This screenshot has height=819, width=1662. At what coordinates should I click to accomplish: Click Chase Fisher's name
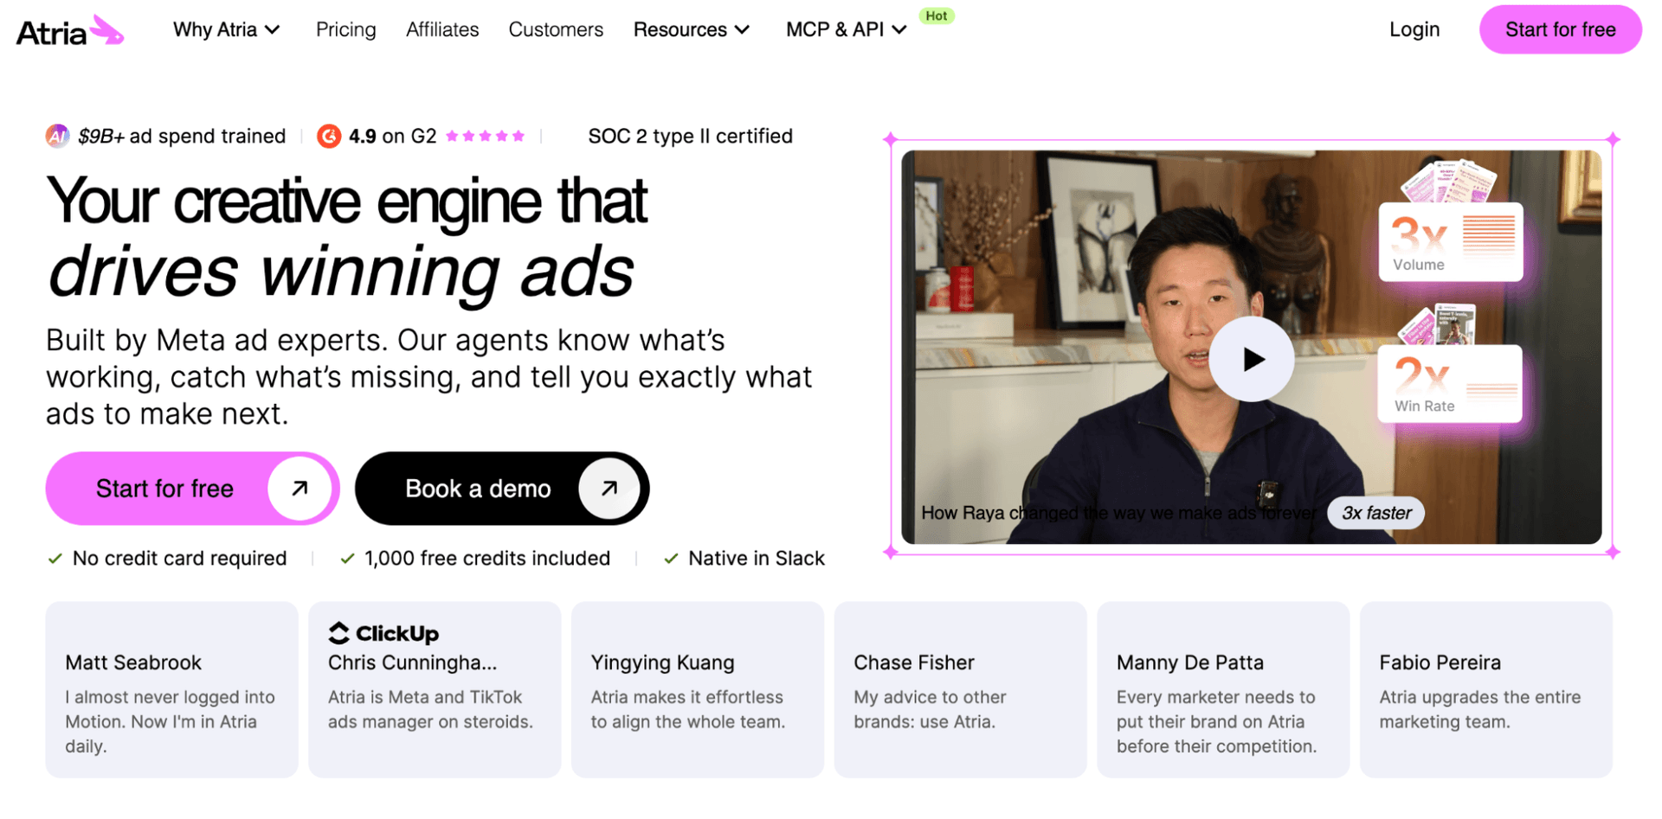click(x=913, y=662)
